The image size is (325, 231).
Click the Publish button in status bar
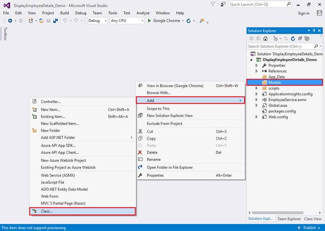(x=310, y=228)
